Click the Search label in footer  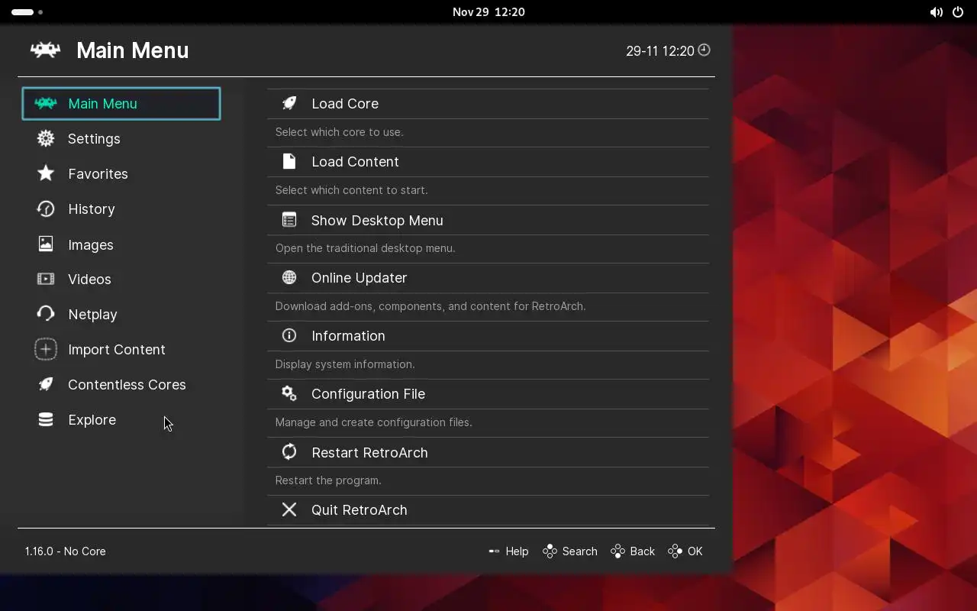(x=579, y=551)
